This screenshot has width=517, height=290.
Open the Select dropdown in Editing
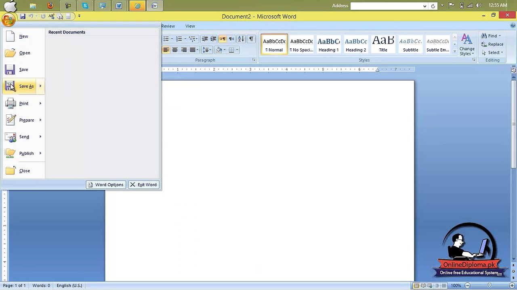(492, 53)
